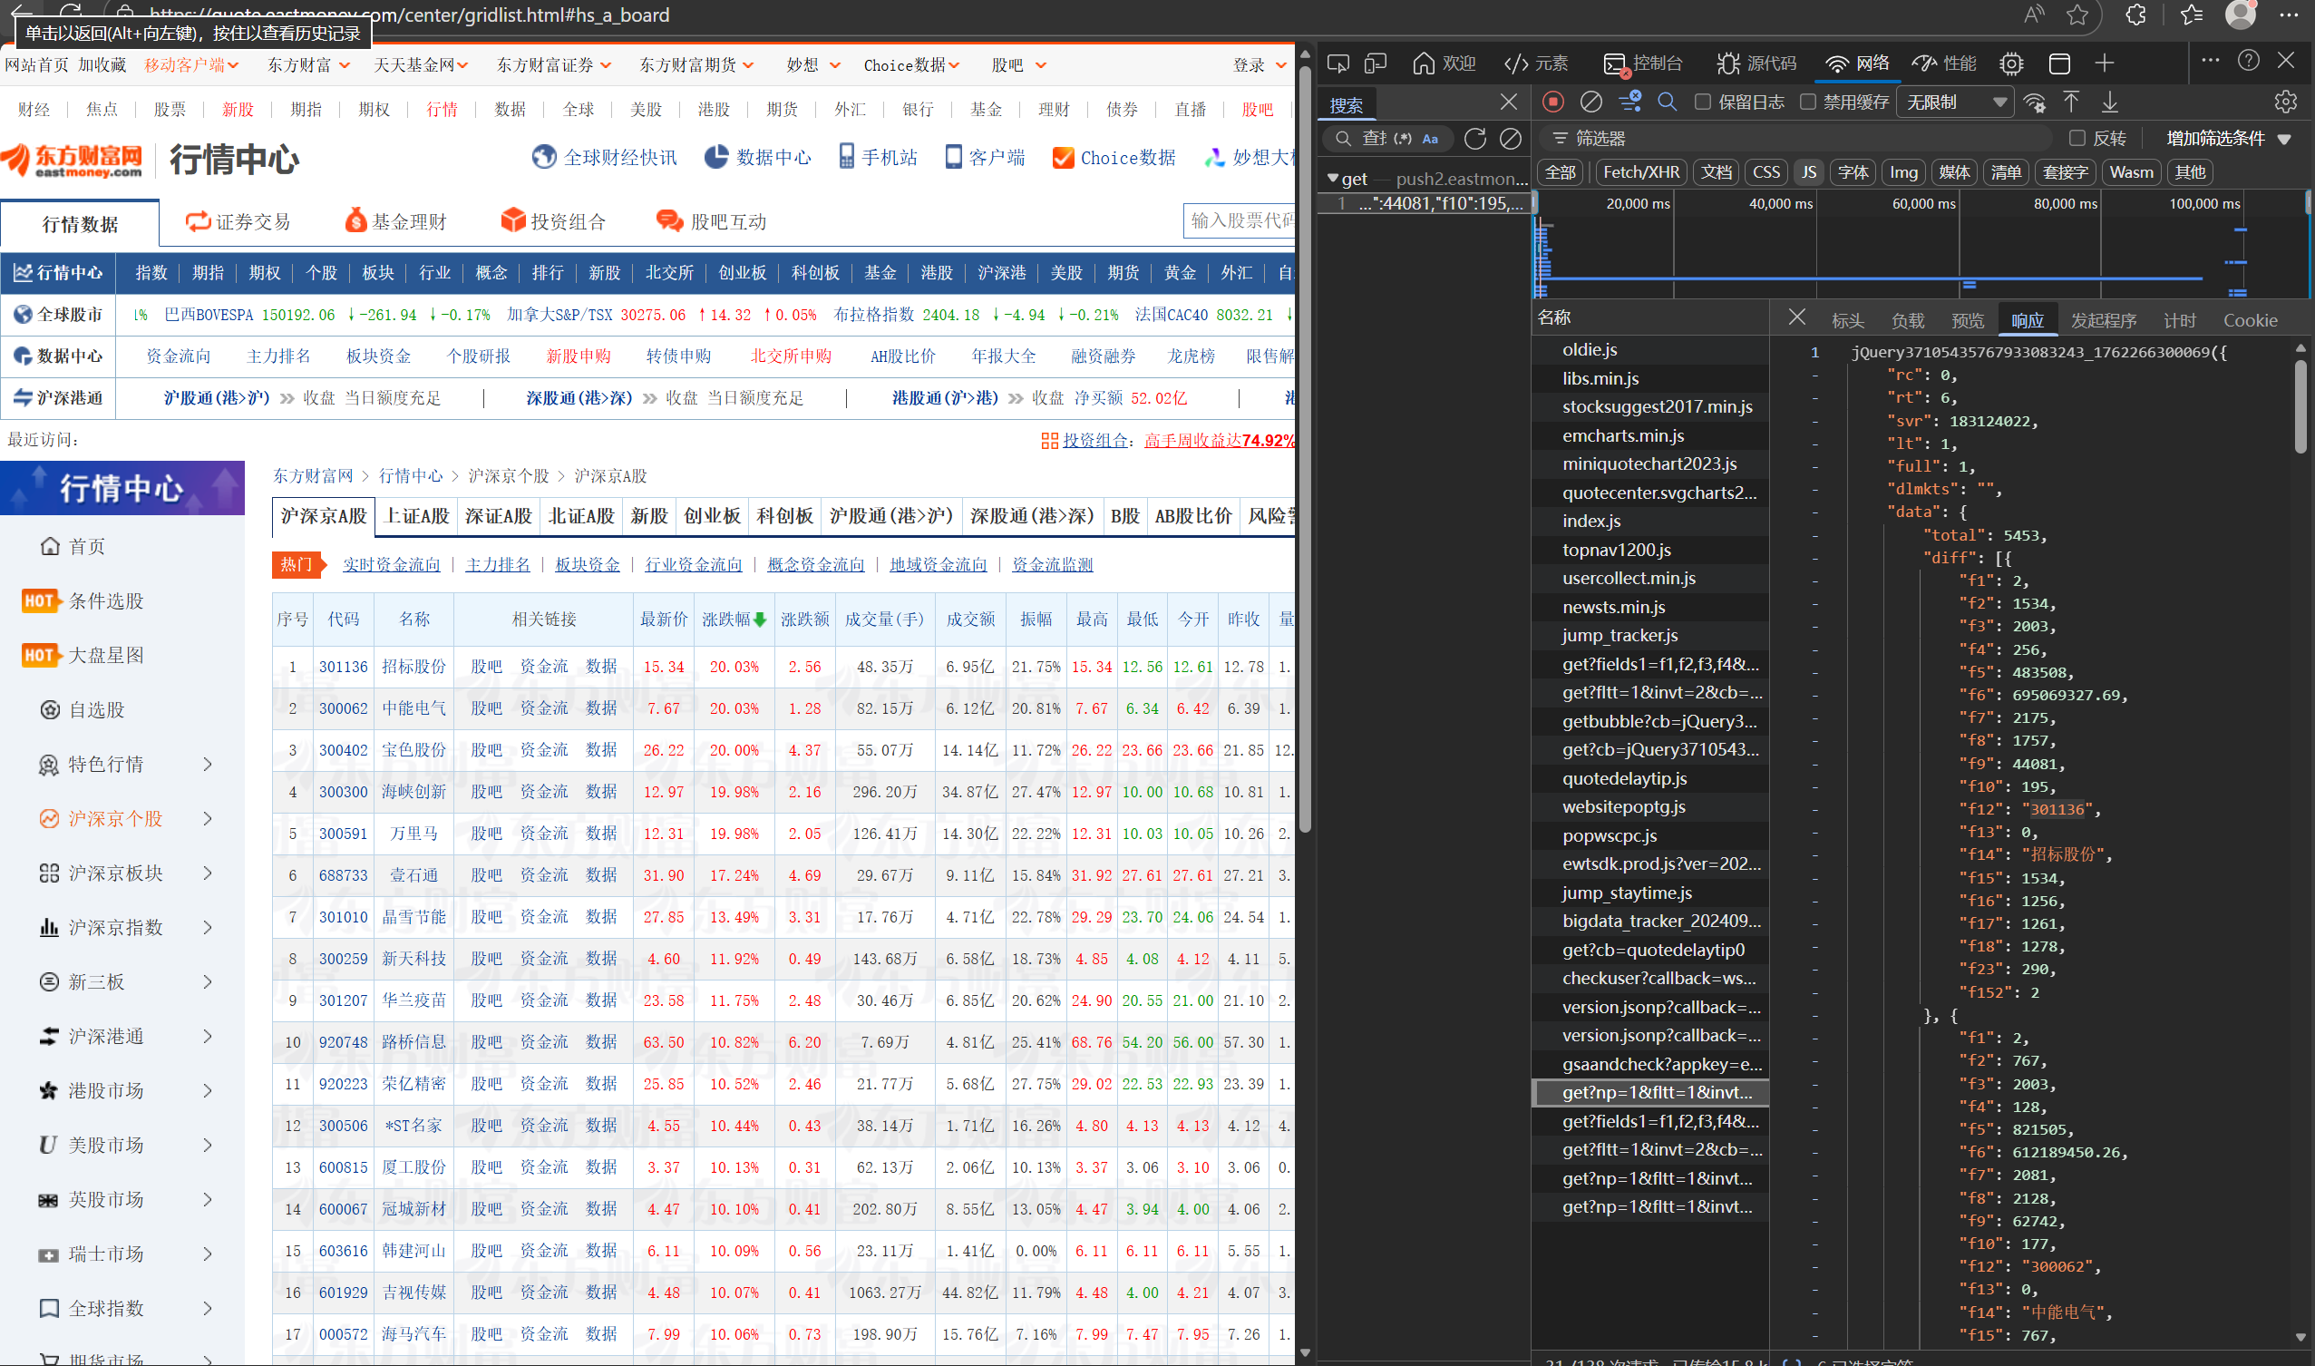Filter requests by Fetch/XHR

(1640, 172)
